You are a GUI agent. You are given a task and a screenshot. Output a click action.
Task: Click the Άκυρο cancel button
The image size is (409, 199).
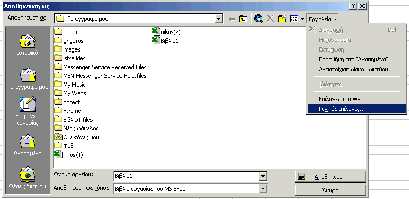[330, 190]
